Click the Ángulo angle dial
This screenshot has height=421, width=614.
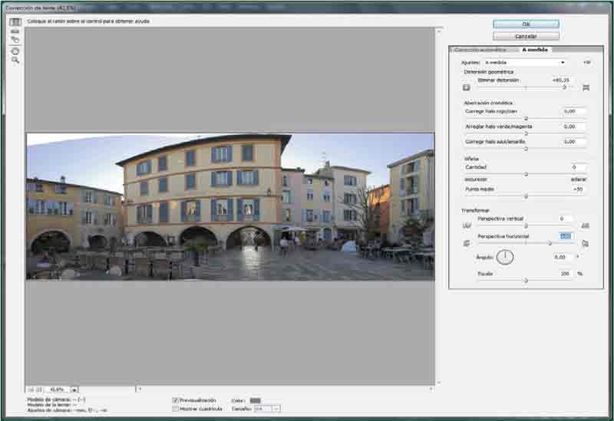click(504, 257)
